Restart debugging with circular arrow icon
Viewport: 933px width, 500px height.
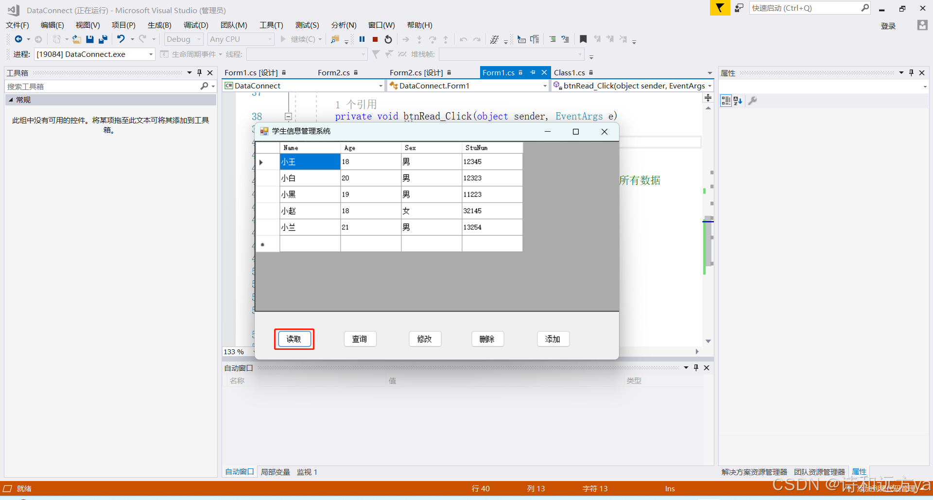click(x=388, y=39)
